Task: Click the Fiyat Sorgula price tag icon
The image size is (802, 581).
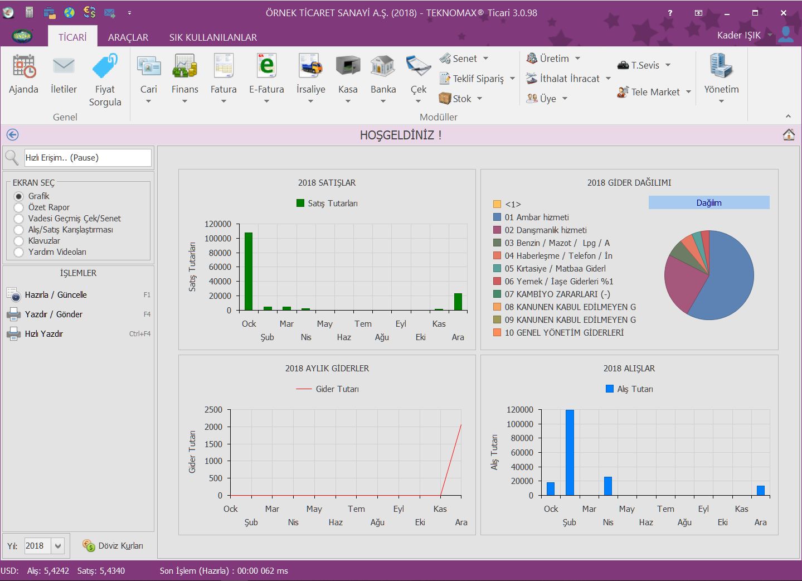Action: 105,67
